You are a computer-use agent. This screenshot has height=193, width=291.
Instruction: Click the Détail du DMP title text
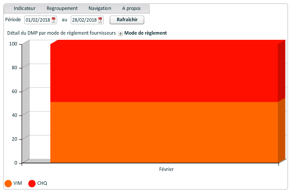(x=61, y=33)
